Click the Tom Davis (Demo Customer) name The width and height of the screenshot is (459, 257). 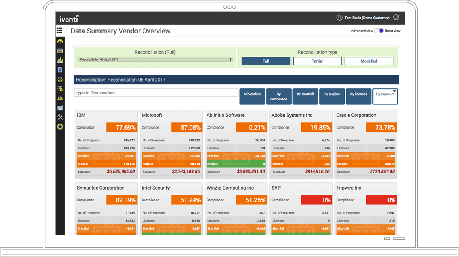click(x=367, y=18)
